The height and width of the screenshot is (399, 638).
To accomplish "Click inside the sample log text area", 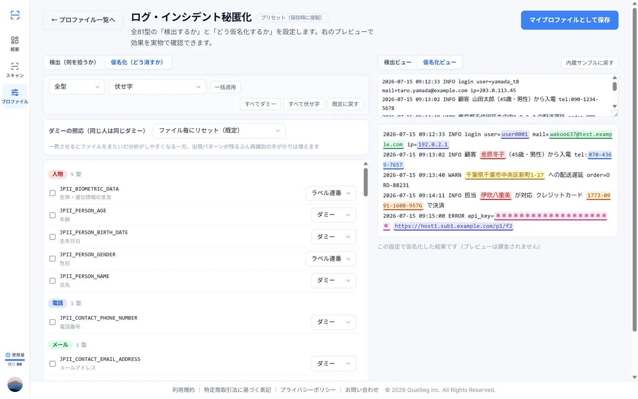I will tap(494, 96).
